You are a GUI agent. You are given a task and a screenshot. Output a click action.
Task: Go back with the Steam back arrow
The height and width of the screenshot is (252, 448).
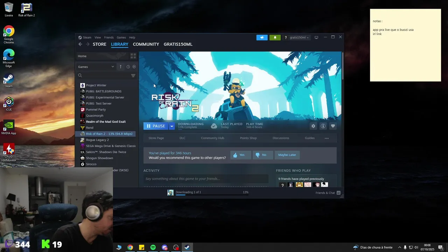pos(80,44)
